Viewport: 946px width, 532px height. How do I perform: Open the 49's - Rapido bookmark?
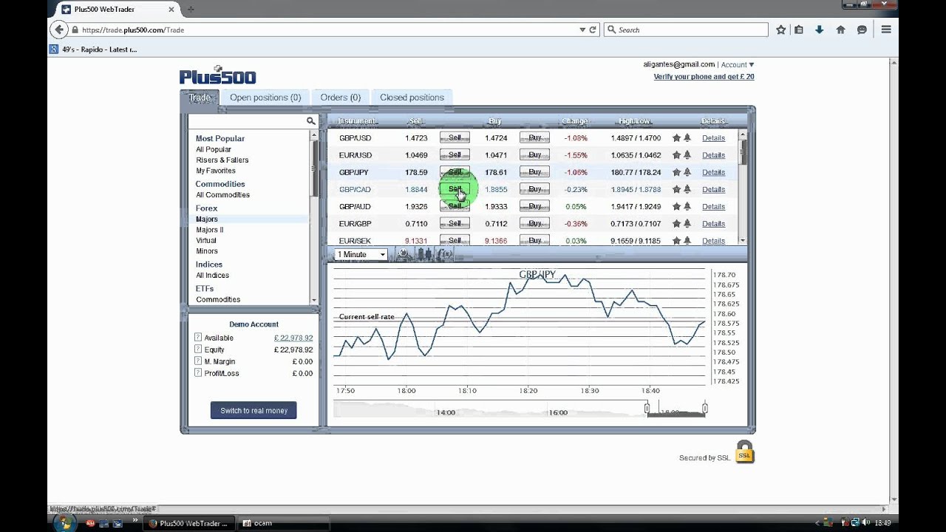pos(93,50)
